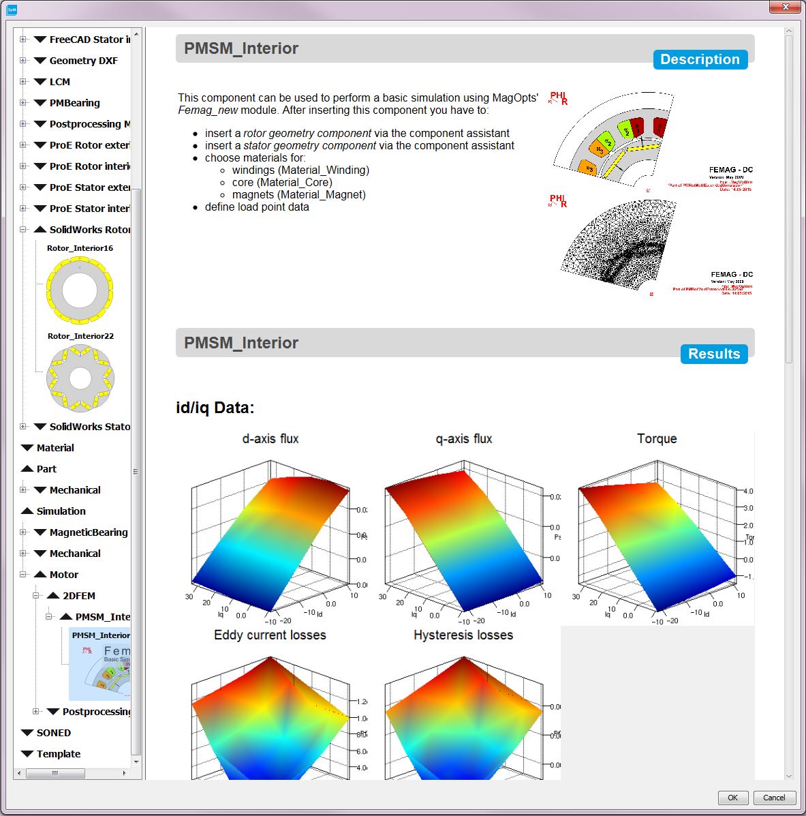Select the Rotor_Interior16 thumbnail
This screenshot has height=816, width=806.
(x=80, y=289)
